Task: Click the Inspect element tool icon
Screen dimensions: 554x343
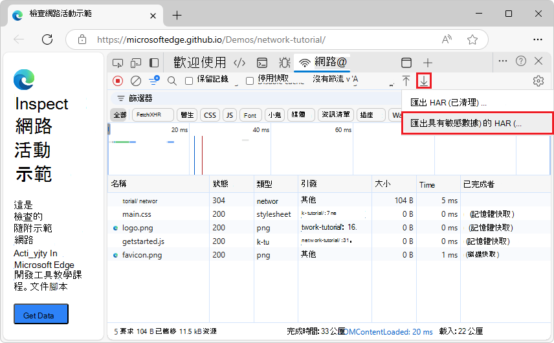Action: click(x=118, y=63)
